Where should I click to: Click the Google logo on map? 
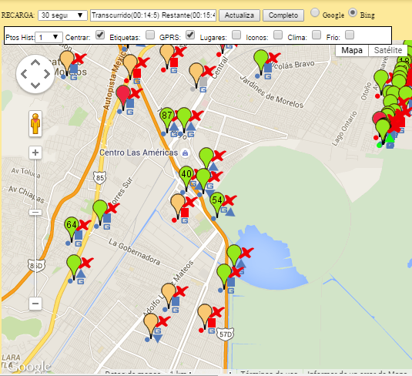click(29, 367)
